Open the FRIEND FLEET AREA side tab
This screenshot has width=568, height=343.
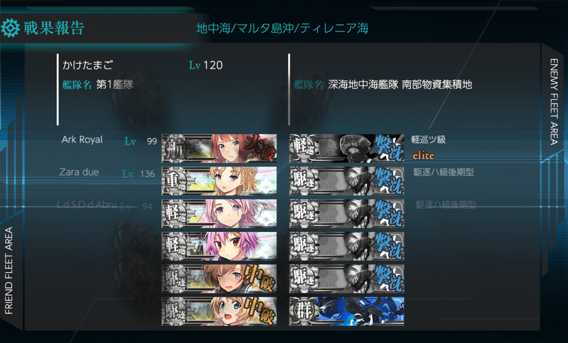coord(9,270)
